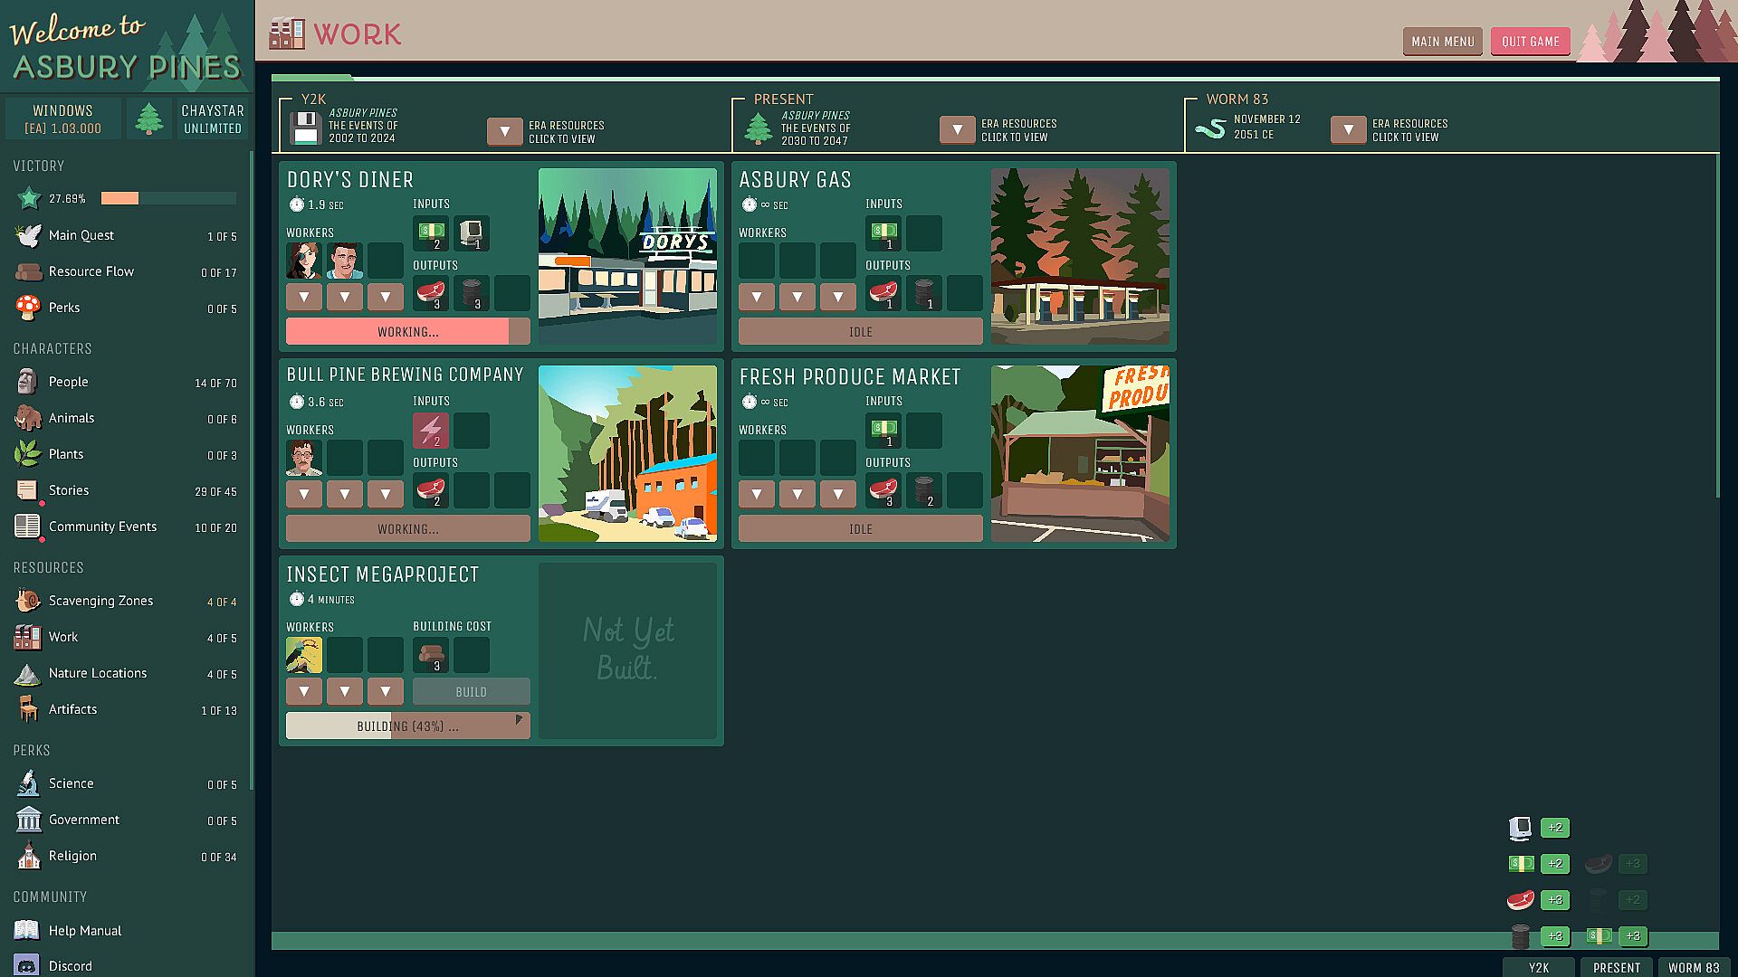Open the Science microscope perk icon
The height and width of the screenshot is (977, 1738).
28,783
